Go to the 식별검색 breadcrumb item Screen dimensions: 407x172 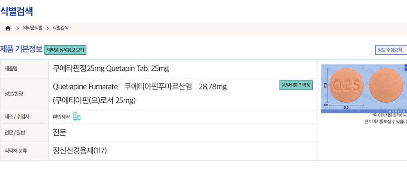tap(61, 28)
